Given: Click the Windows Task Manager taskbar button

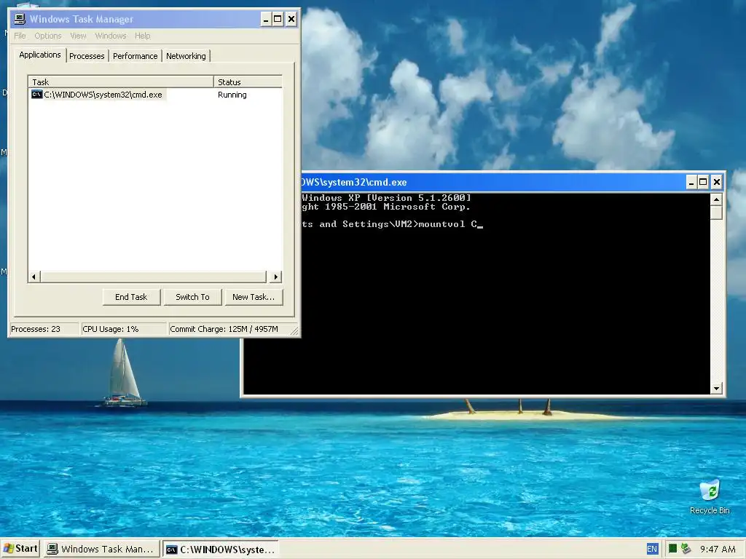Looking at the screenshot, I should pos(102,549).
